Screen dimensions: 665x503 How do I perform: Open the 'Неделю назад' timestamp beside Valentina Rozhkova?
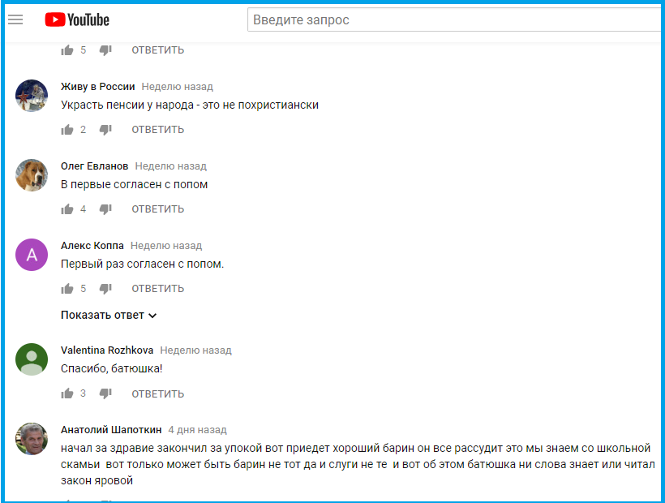(196, 350)
